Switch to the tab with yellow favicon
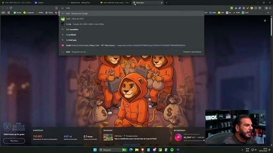273x153 pixels. (115, 3)
